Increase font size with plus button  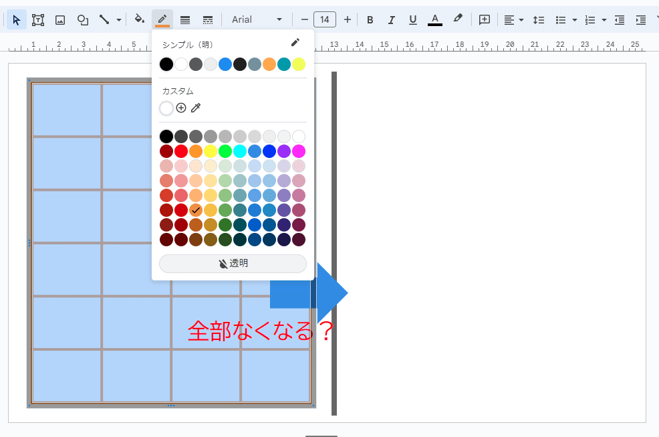[347, 20]
